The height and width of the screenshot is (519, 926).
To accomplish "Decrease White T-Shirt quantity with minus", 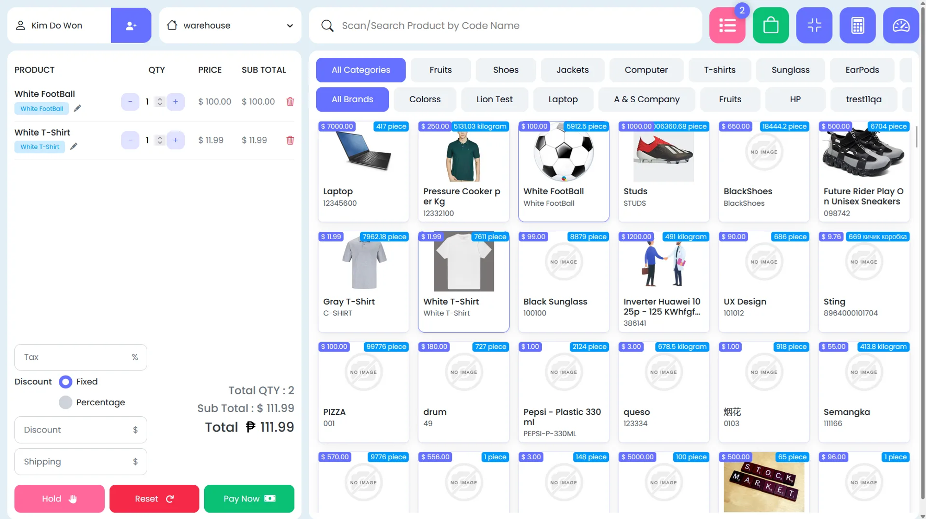I will coord(130,140).
